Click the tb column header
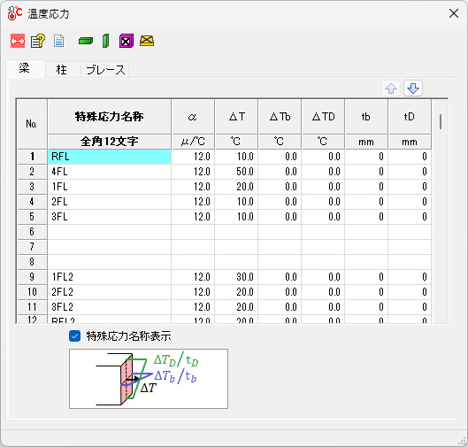The height and width of the screenshot is (447, 468). click(366, 117)
